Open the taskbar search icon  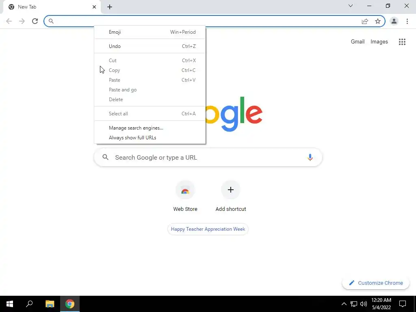click(29, 304)
